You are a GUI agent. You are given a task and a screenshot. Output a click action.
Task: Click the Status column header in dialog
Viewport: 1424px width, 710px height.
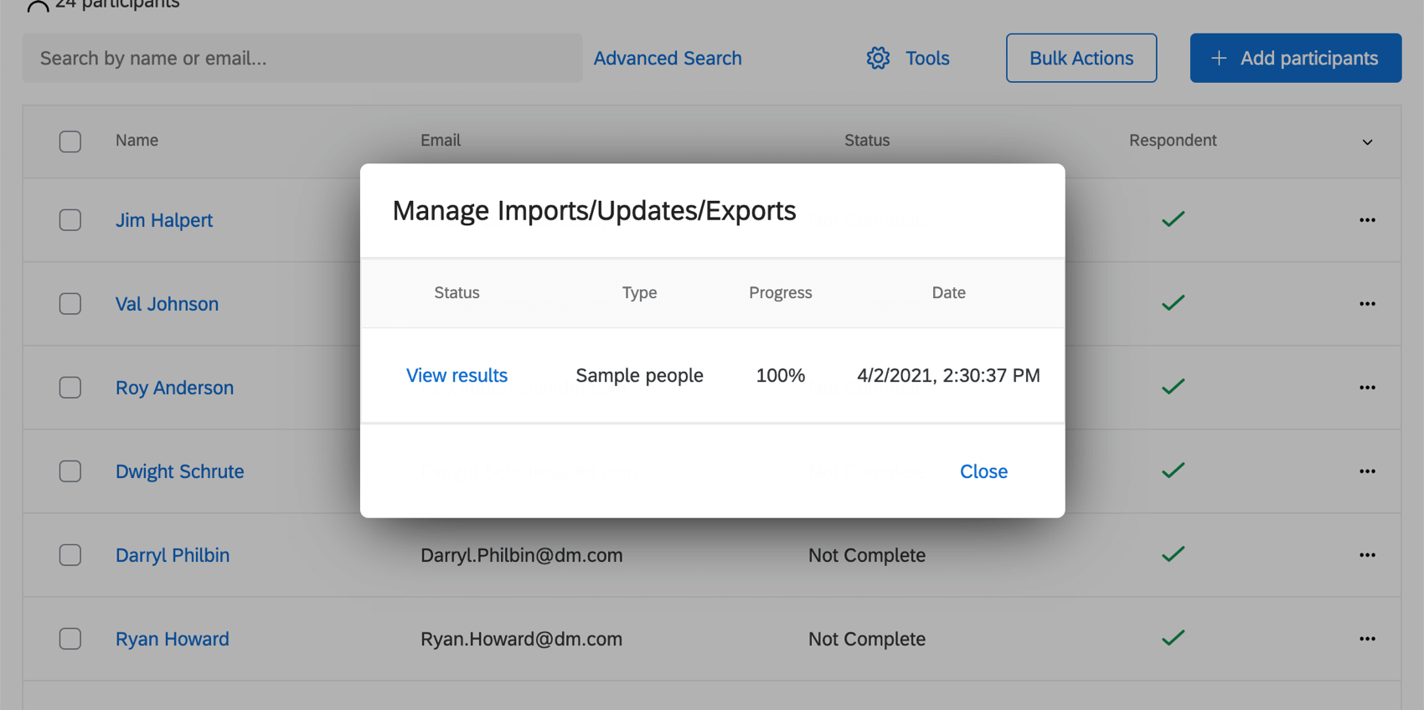coord(457,292)
